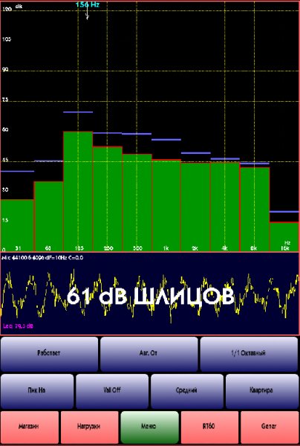Click the 60 dB axis label
Screen dimensions: 300x446
tap(5, 129)
